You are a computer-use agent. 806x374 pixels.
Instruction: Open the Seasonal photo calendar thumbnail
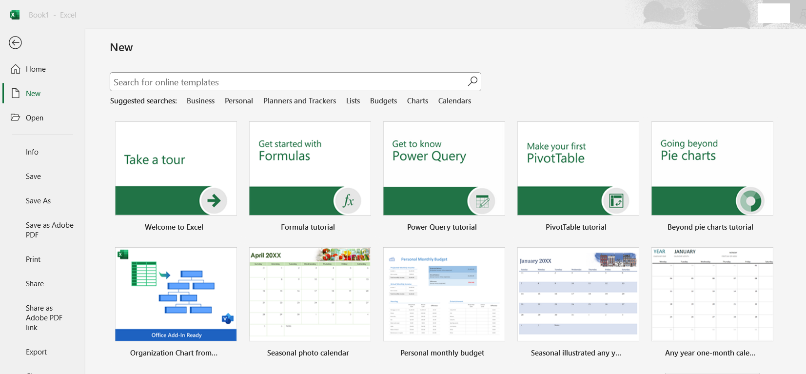pyautogui.click(x=310, y=294)
